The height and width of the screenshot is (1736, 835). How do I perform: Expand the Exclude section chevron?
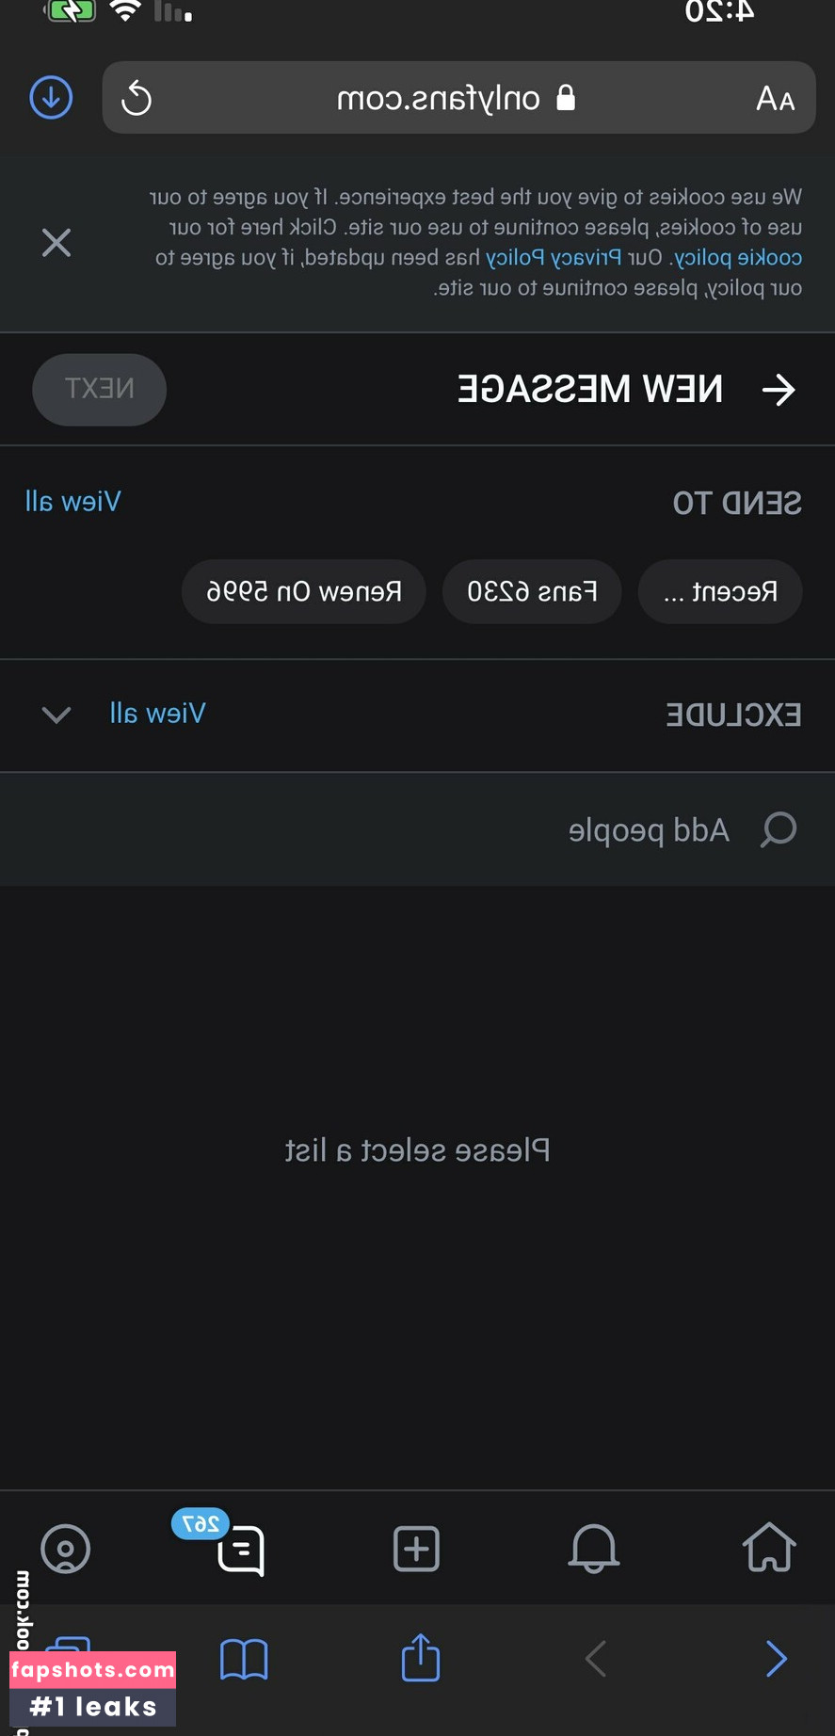pyautogui.click(x=56, y=715)
